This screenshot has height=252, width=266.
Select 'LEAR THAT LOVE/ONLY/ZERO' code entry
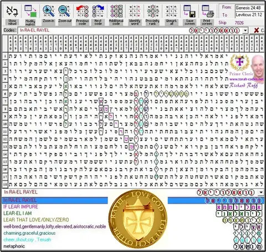36,220
